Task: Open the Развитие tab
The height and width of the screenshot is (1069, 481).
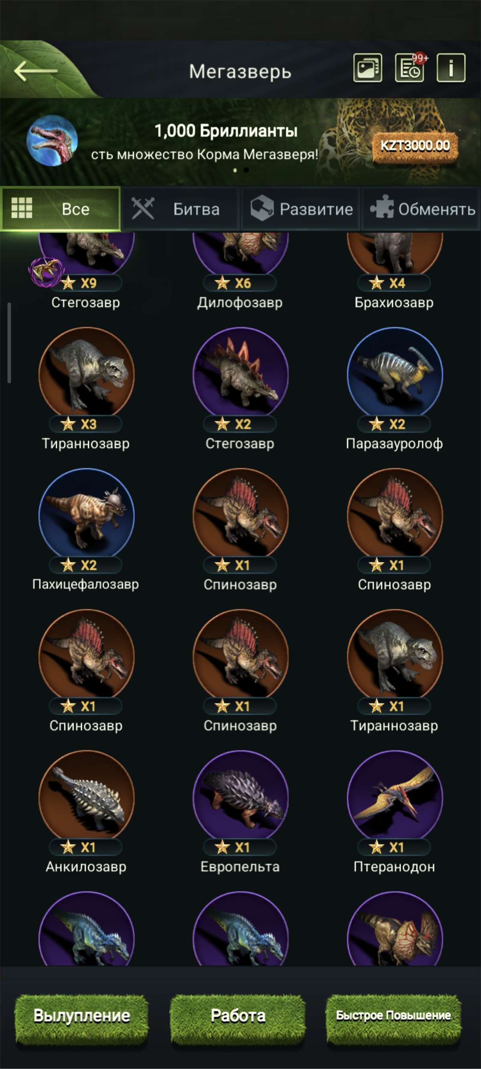Action: [300, 209]
